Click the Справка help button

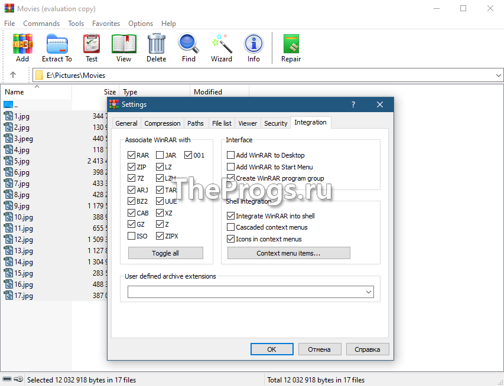pyautogui.click(x=368, y=349)
